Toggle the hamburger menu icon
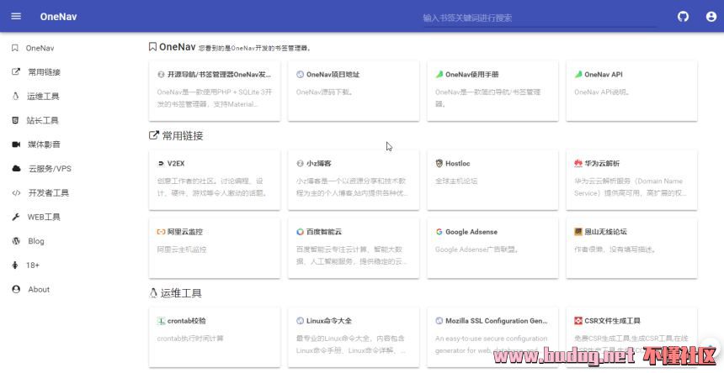The image size is (724, 373). (17, 17)
